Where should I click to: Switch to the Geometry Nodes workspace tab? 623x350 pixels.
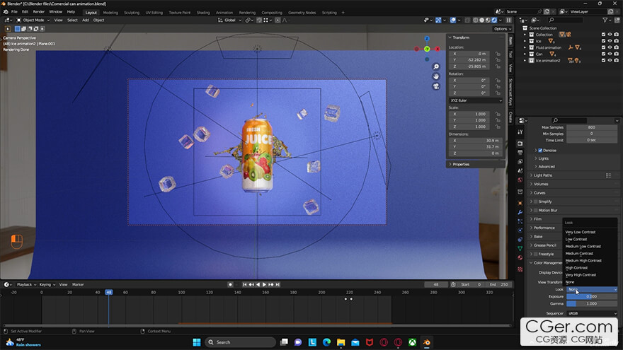coord(302,12)
